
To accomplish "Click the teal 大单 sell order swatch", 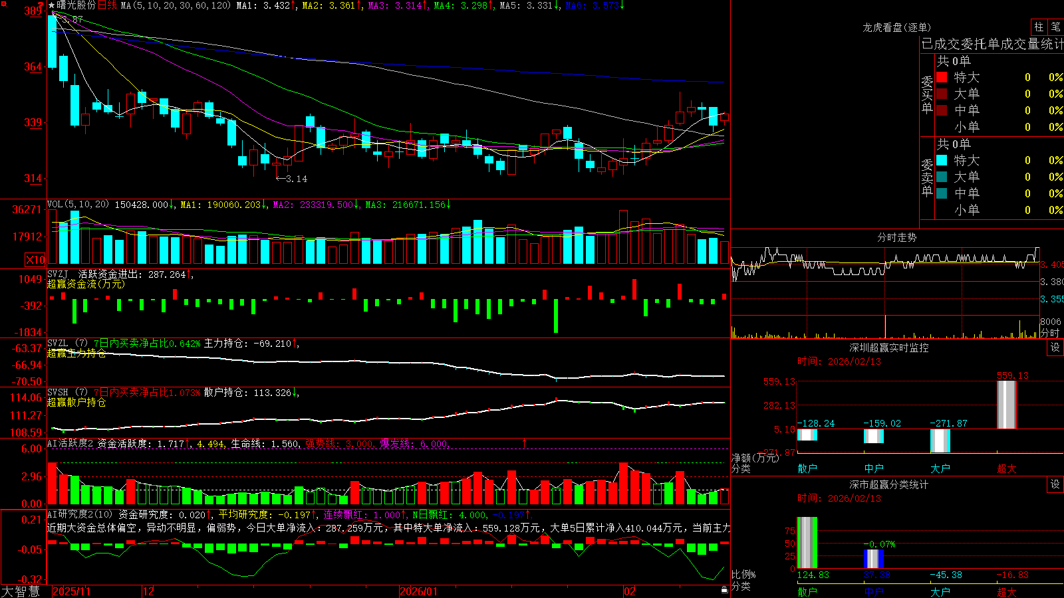I will (942, 177).
